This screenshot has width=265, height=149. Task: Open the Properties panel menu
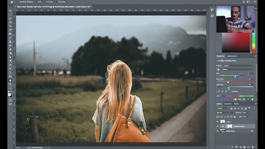click(256, 56)
